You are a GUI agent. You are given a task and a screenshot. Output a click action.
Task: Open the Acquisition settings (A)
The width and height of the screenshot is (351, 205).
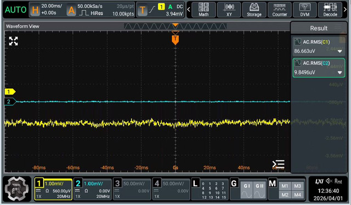[x=71, y=10]
